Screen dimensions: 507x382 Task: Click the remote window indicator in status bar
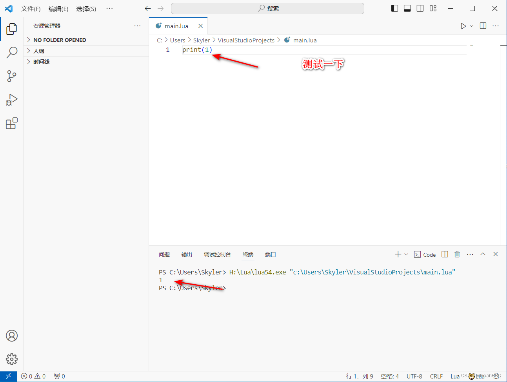8,376
